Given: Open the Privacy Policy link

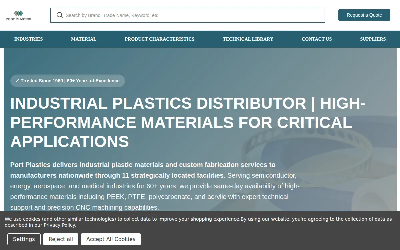Looking at the screenshot, I should tap(59, 225).
